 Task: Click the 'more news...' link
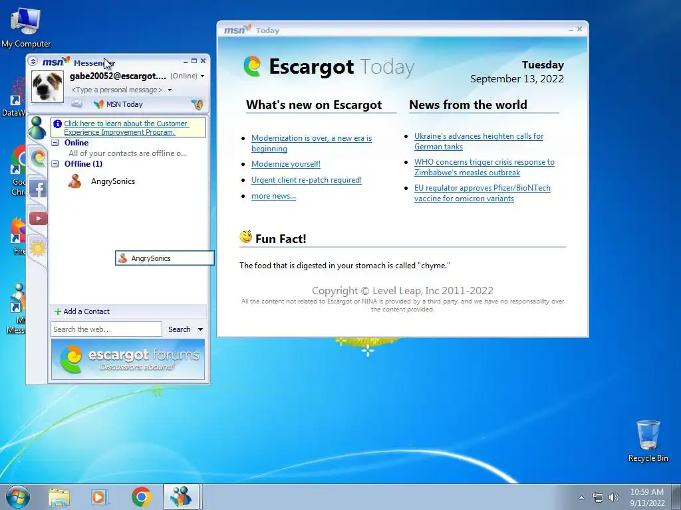point(273,196)
